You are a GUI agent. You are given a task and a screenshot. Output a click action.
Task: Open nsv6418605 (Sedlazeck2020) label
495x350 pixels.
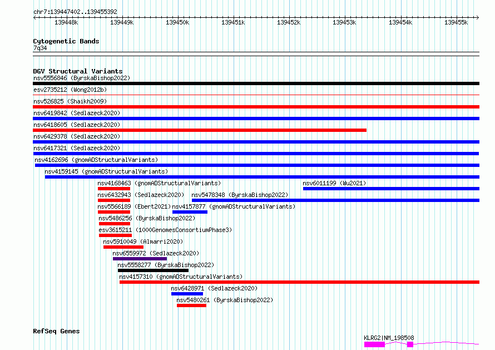coord(77,125)
